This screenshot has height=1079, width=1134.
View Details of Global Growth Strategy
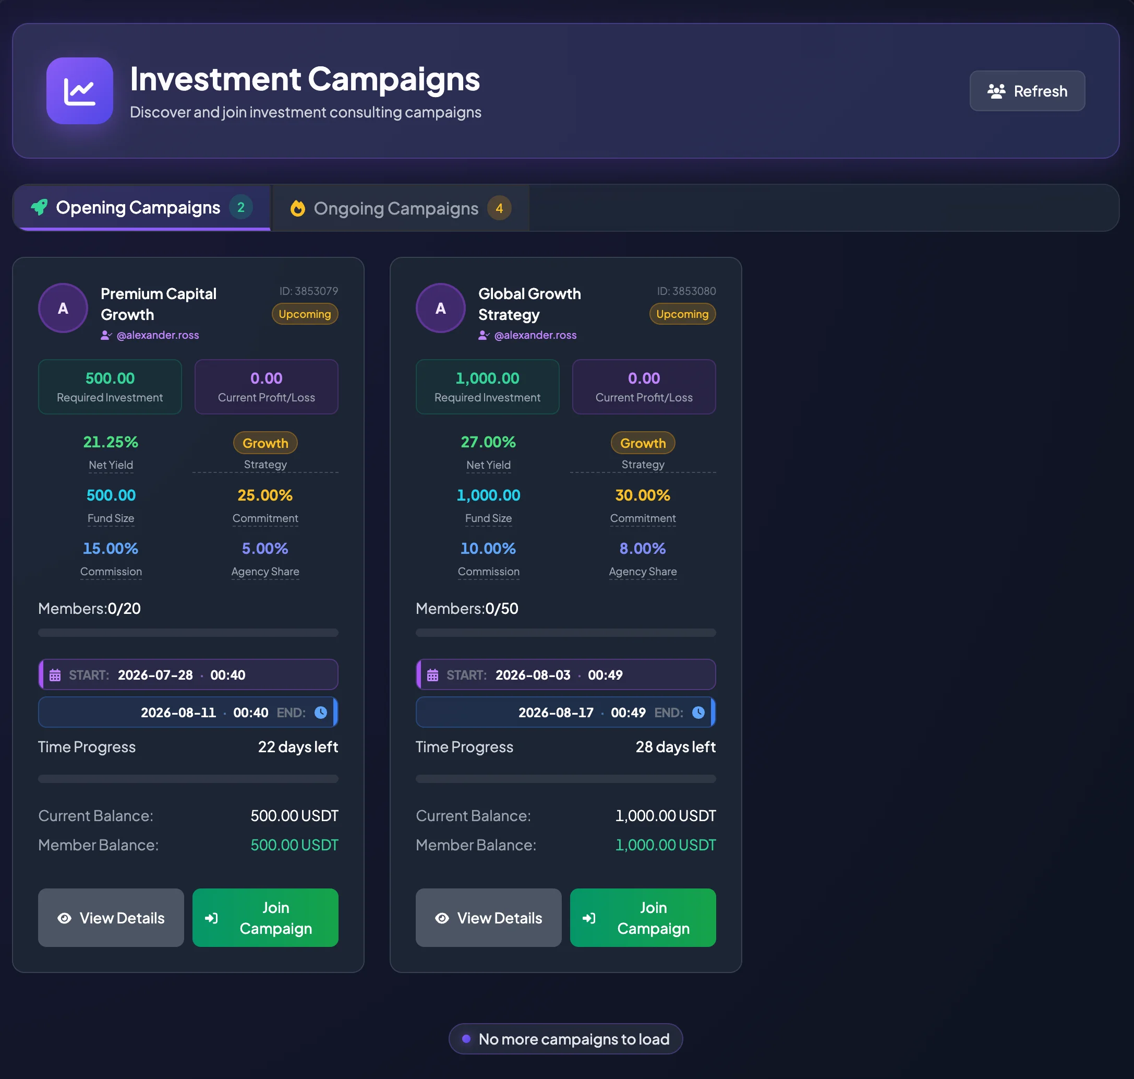coord(489,918)
